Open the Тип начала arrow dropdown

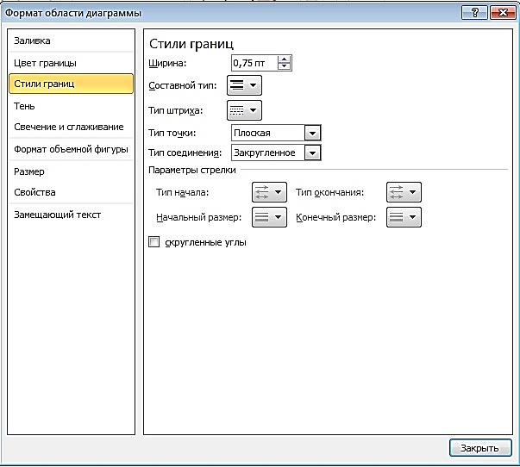click(269, 192)
